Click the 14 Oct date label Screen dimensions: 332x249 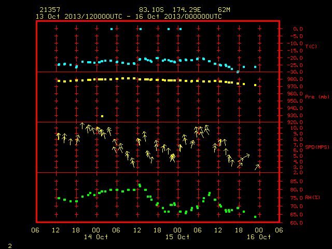(x=96, y=237)
